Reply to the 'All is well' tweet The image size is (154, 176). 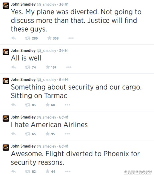[x=14, y=67]
